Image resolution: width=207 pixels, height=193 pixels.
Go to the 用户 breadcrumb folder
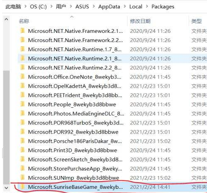(61, 7)
